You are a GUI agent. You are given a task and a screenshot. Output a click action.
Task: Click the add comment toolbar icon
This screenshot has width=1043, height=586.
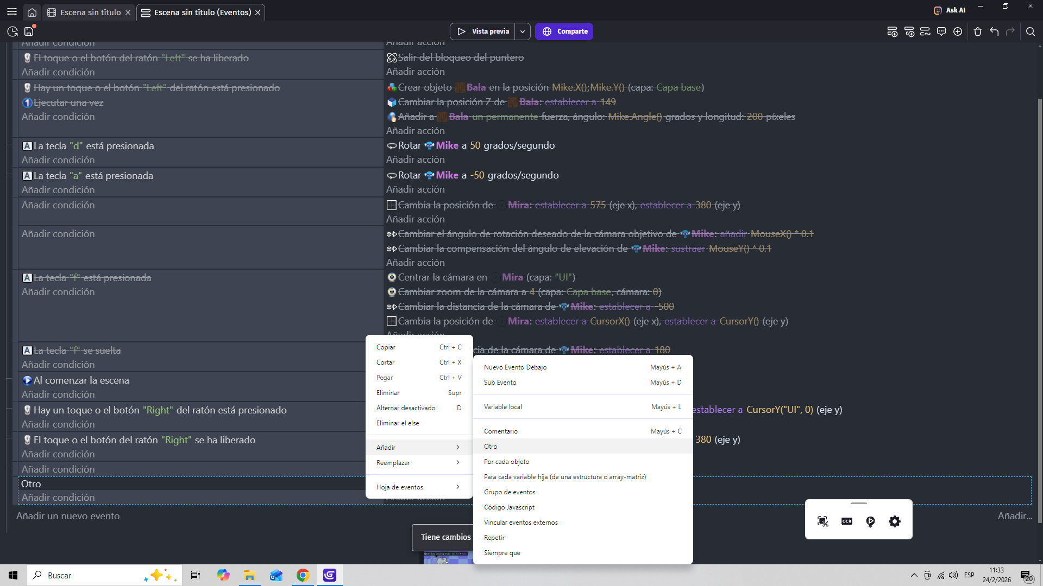click(941, 31)
